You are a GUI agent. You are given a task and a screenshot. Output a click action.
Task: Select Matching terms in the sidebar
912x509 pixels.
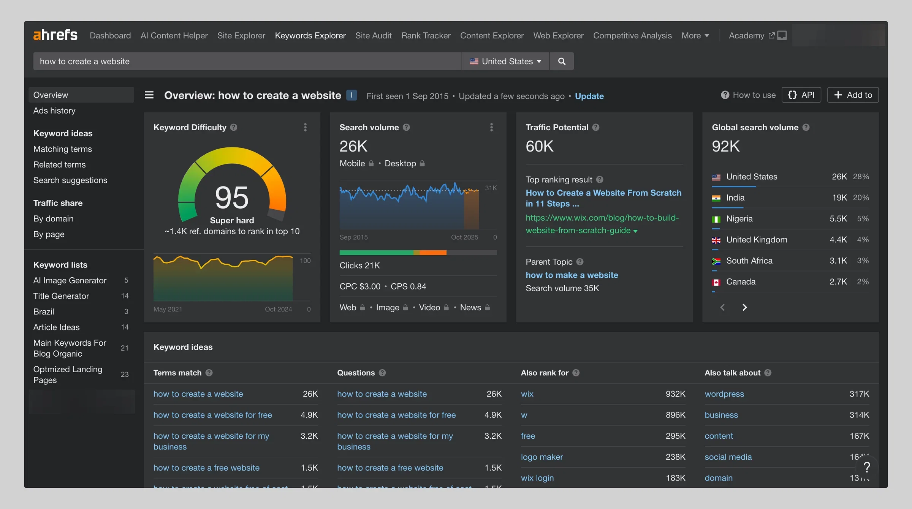[63, 149]
